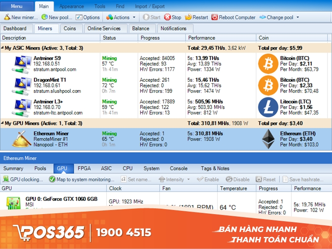Click the New miner pickaxe icon
The height and width of the screenshot is (249, 332).
tap(7, 17)
